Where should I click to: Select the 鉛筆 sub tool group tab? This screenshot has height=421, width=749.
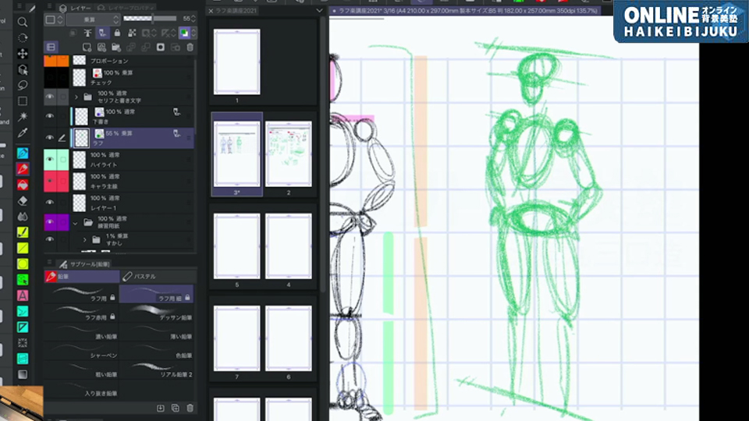pos(82,276)
